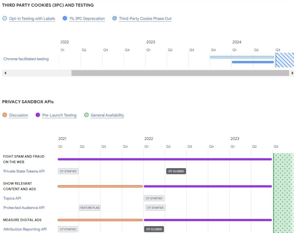This screenshot has height=233, width=294.
Task: Click the OT STARTED badge near Topics API
Action: (x=154, y=198)
